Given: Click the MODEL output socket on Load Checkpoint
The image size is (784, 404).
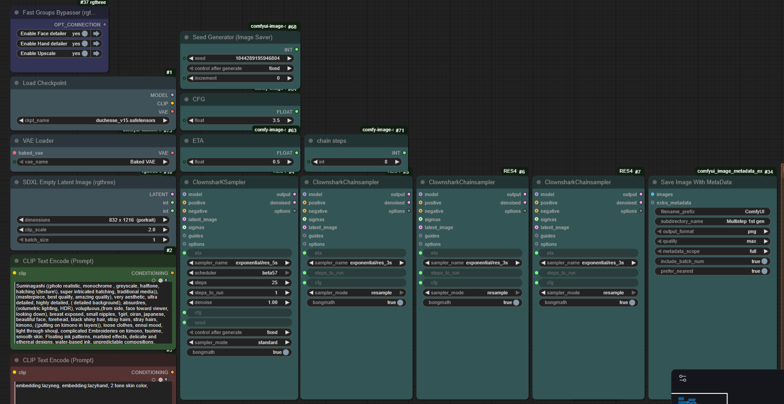Looking at the screenshot, I should (x=172, y=95).
